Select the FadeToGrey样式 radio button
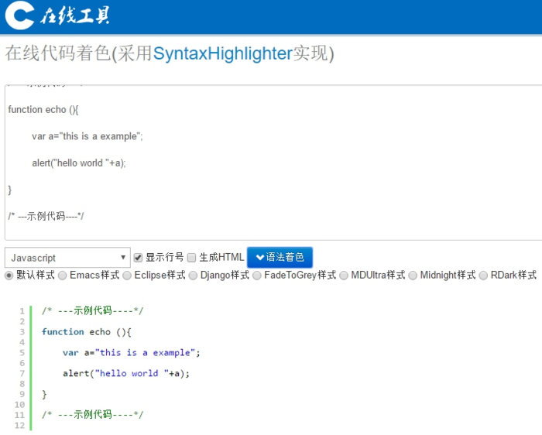Viewport: 542px width, 435px height. click(257, 276)
